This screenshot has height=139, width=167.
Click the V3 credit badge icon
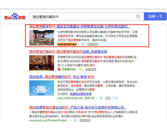pos(81,69)
